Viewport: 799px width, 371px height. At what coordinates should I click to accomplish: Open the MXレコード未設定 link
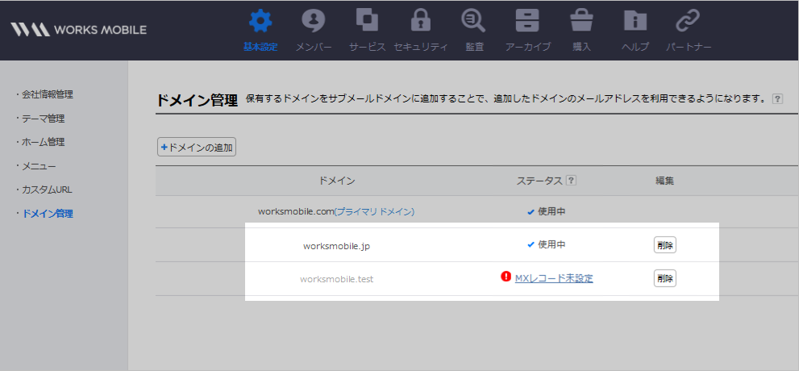(554, 278)
